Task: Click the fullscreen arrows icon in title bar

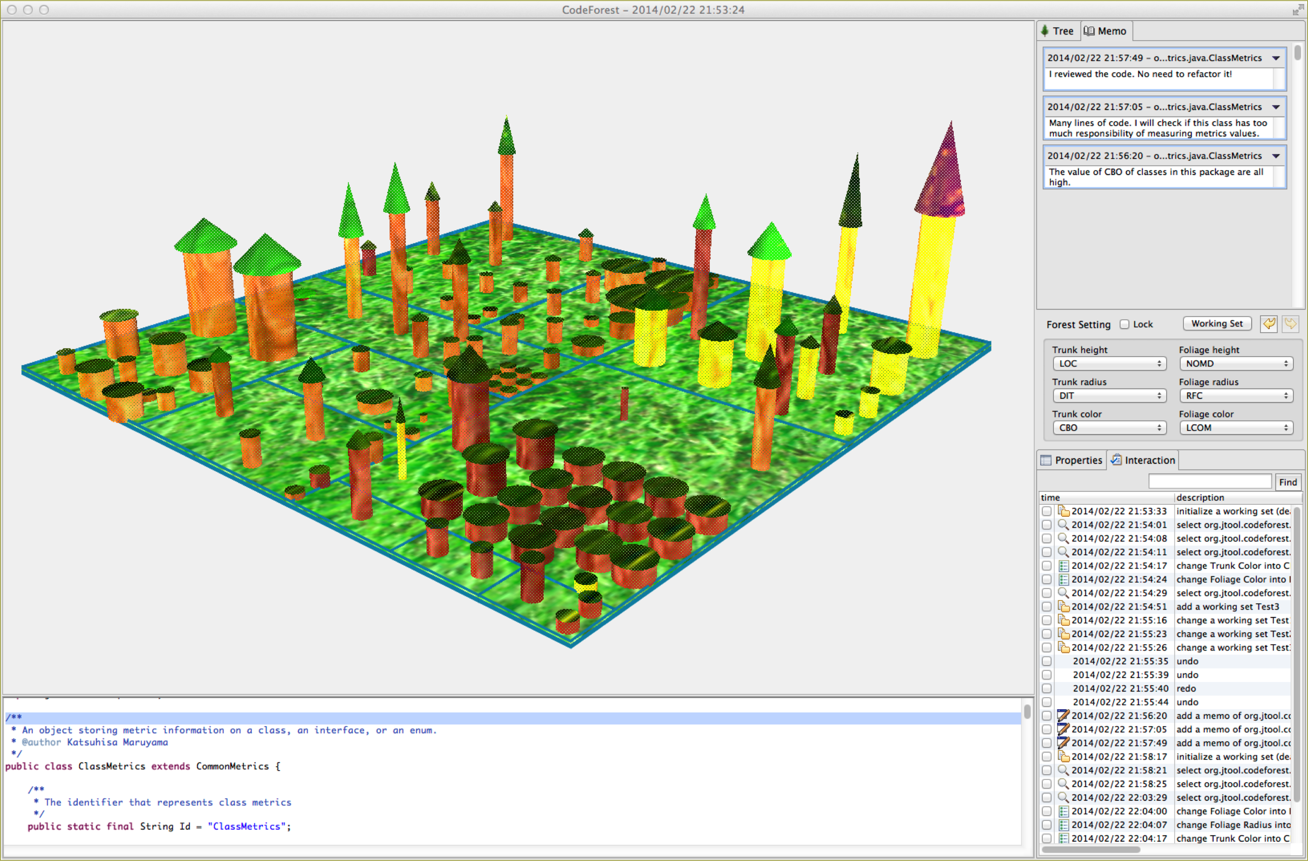Action: (1298, 10)
